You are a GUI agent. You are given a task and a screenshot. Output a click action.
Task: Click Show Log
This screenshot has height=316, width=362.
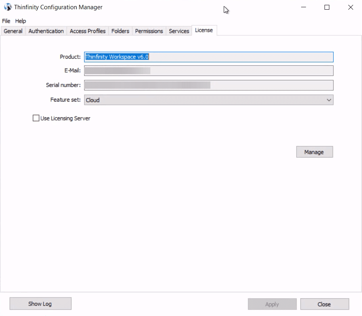(x=40, y=304)
